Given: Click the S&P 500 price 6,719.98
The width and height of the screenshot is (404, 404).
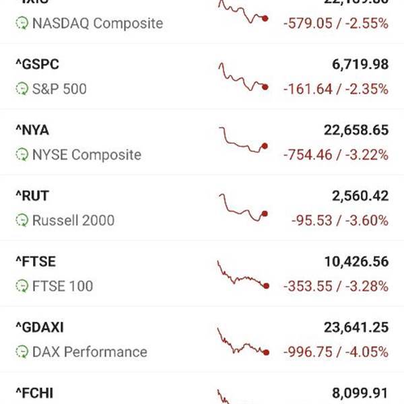Looking at the screenshot, I should [356, 64].
